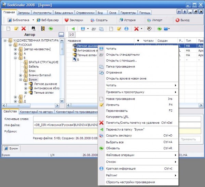Open the Рейтинг submenu
Viewport: 205px width, 187px height.
point(138,175)
